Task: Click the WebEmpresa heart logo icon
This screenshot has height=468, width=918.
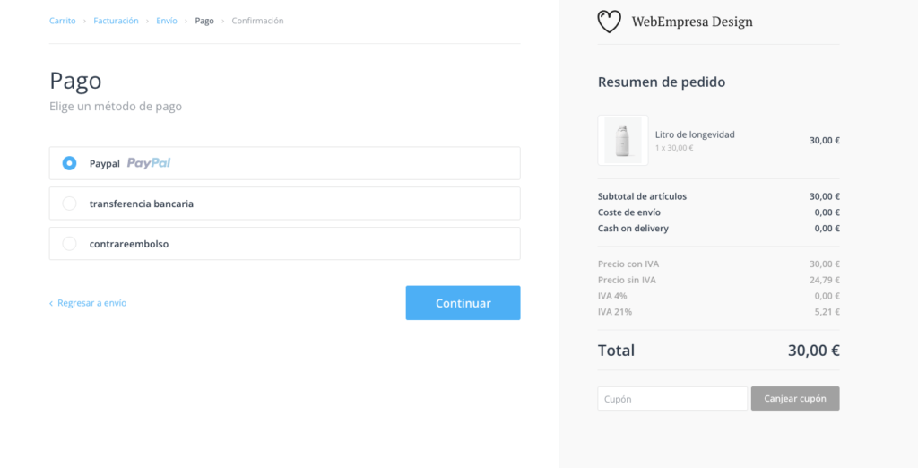Action: [x=609, y=22]
